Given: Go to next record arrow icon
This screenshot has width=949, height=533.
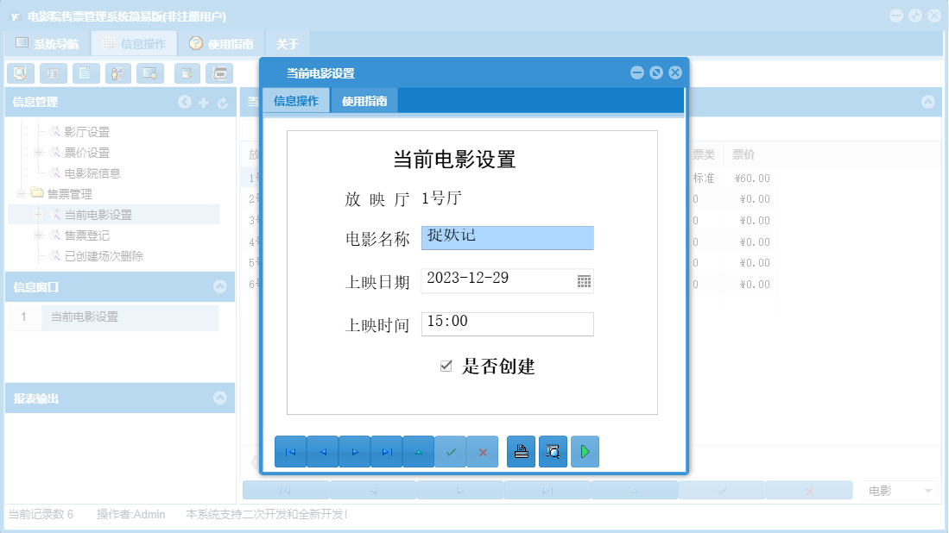Looking at the screenshot, I should pos(355,451).
